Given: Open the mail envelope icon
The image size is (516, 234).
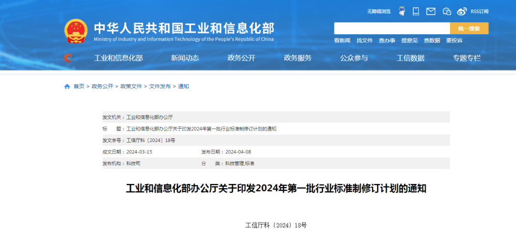Looking at the screenshot, I should [431, 11].
